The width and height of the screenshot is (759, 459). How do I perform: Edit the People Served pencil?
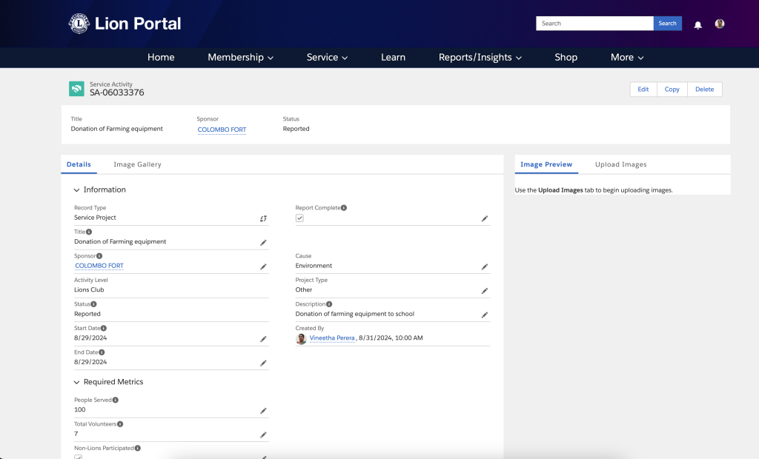tap(263, 411)
